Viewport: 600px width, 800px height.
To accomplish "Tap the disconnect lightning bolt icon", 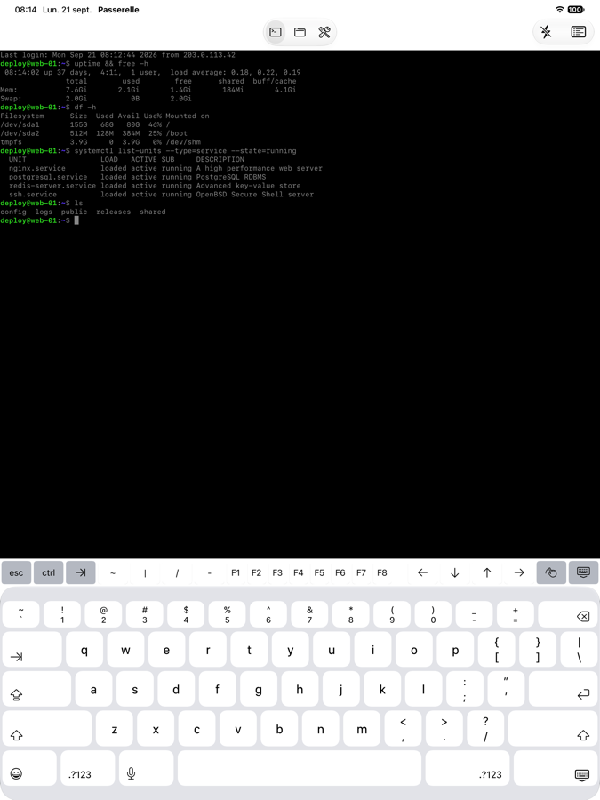I will point(546,32).
